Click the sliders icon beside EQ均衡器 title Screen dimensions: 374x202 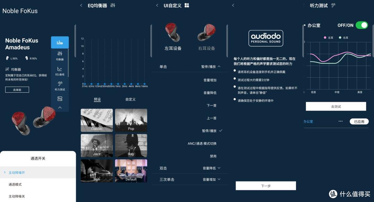click(113, 5)
